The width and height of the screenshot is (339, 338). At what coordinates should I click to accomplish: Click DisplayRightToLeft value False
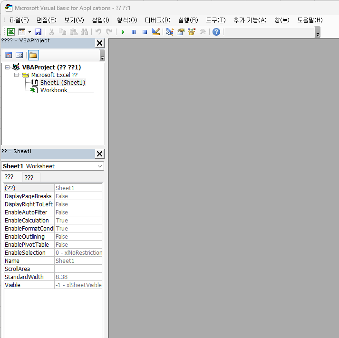click(78, 204)
